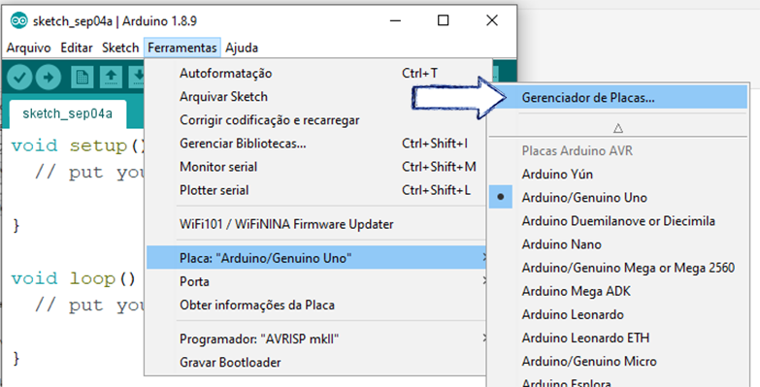
Task: Expand the Porta submenu
Action: [x=316, y=281]
